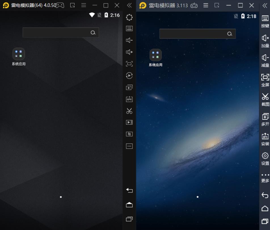Open 系统应用 folder in LDPlayer 4.0.50
Image resolution: width=270 pixels, height=230 pixels.
tap(19, 57)
